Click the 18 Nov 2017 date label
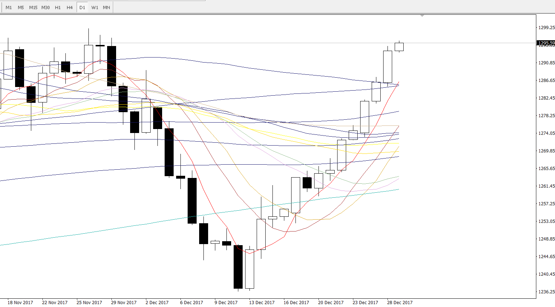The image size is (555, 307). click(20, 302)
